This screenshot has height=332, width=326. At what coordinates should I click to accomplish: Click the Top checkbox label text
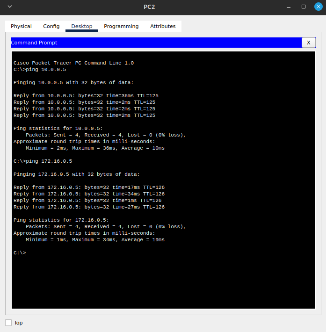click(18, 323)
